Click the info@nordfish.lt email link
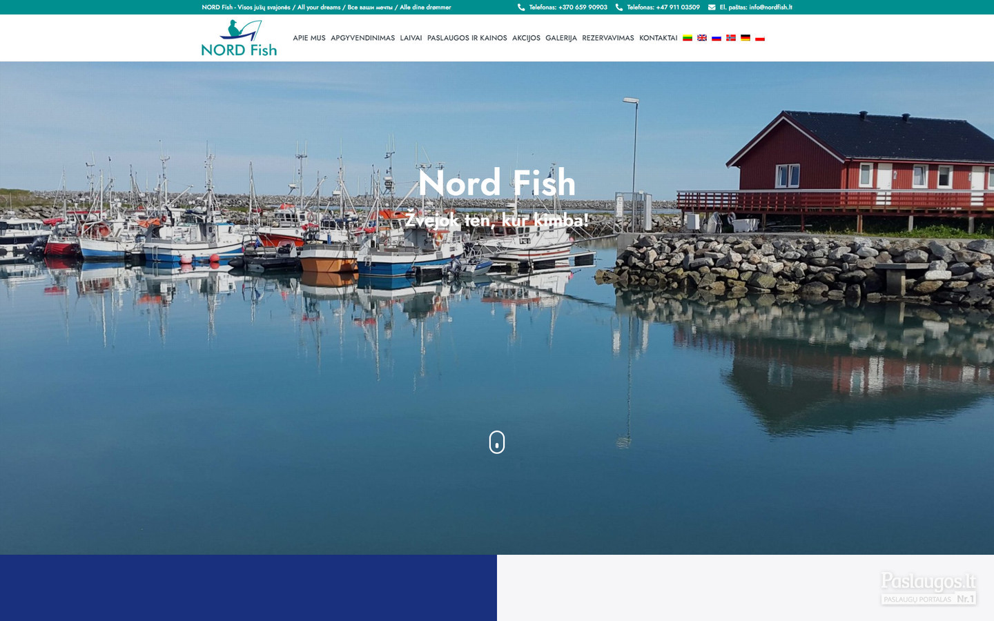 point(770,8)
